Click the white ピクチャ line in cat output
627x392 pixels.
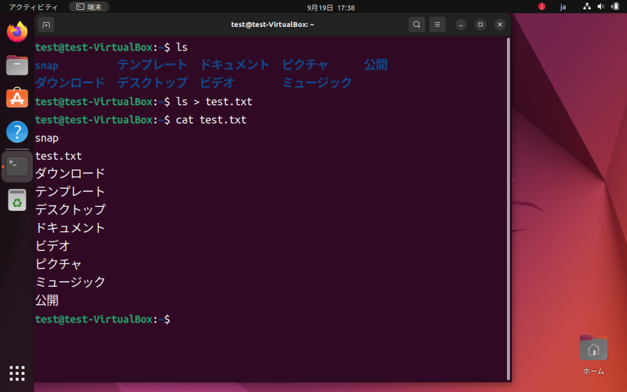coord(58,264)
